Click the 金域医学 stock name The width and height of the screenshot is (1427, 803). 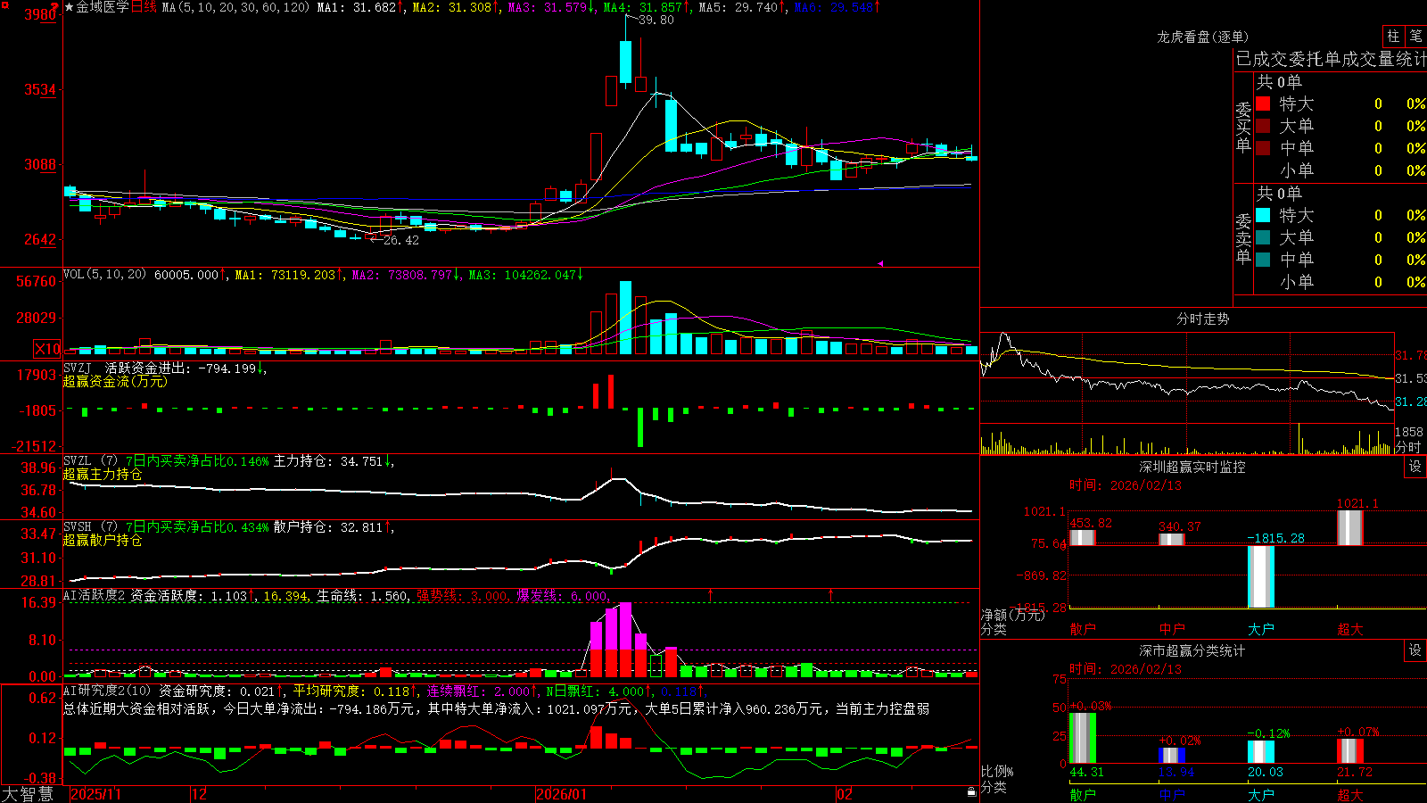pos(103,7)
